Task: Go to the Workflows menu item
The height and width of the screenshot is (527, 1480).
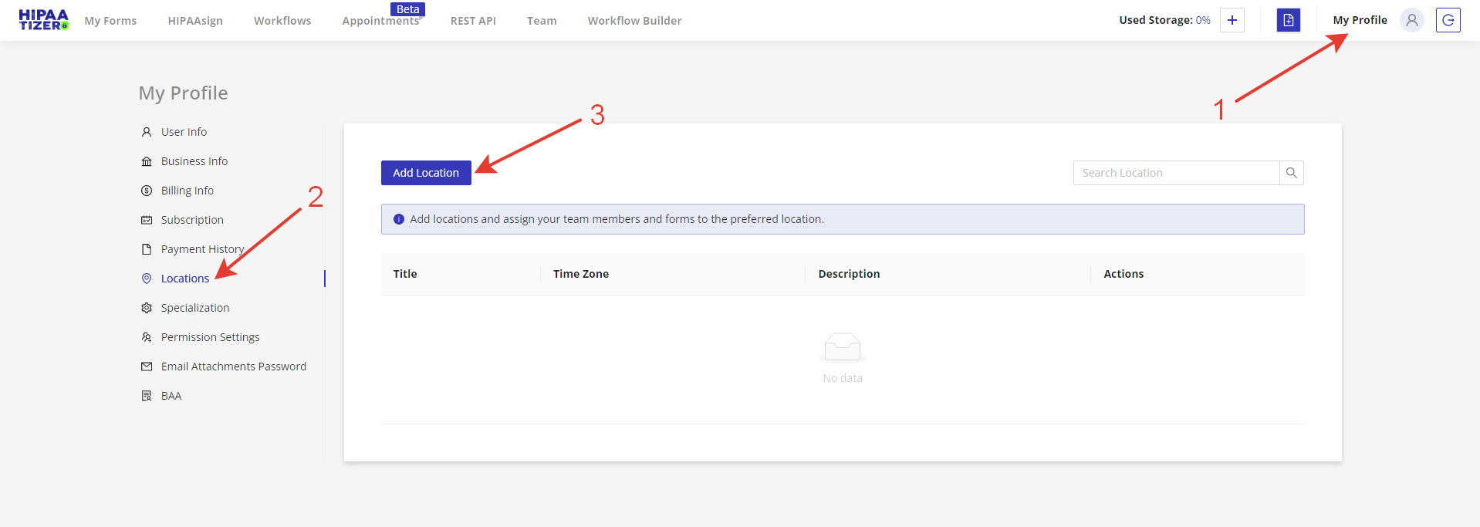Action: point(282,21)
